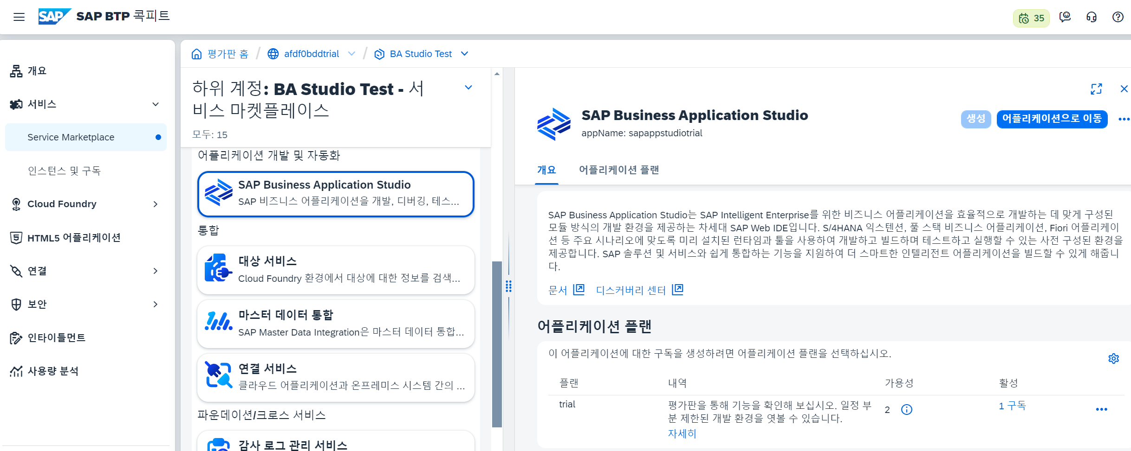Click the globe icon beside afdf0bddtrial

click(x=273, y=54)
